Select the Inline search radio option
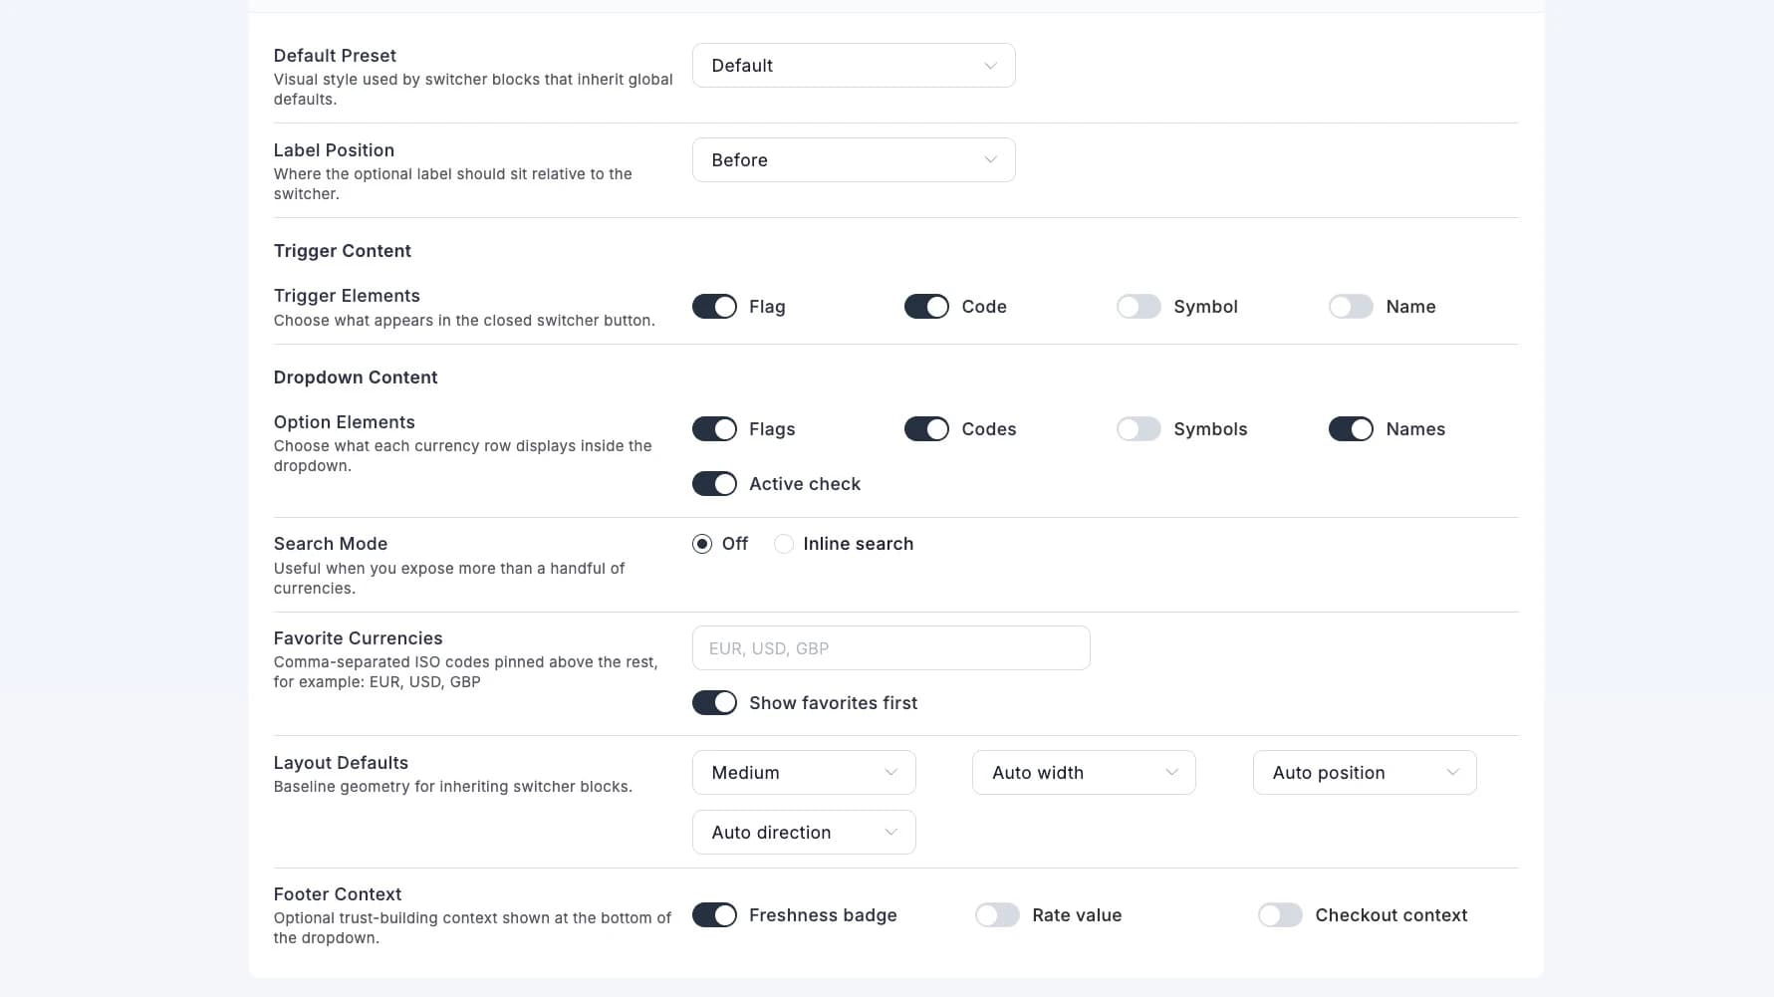1774x997 pixels. tap(784, 544)
